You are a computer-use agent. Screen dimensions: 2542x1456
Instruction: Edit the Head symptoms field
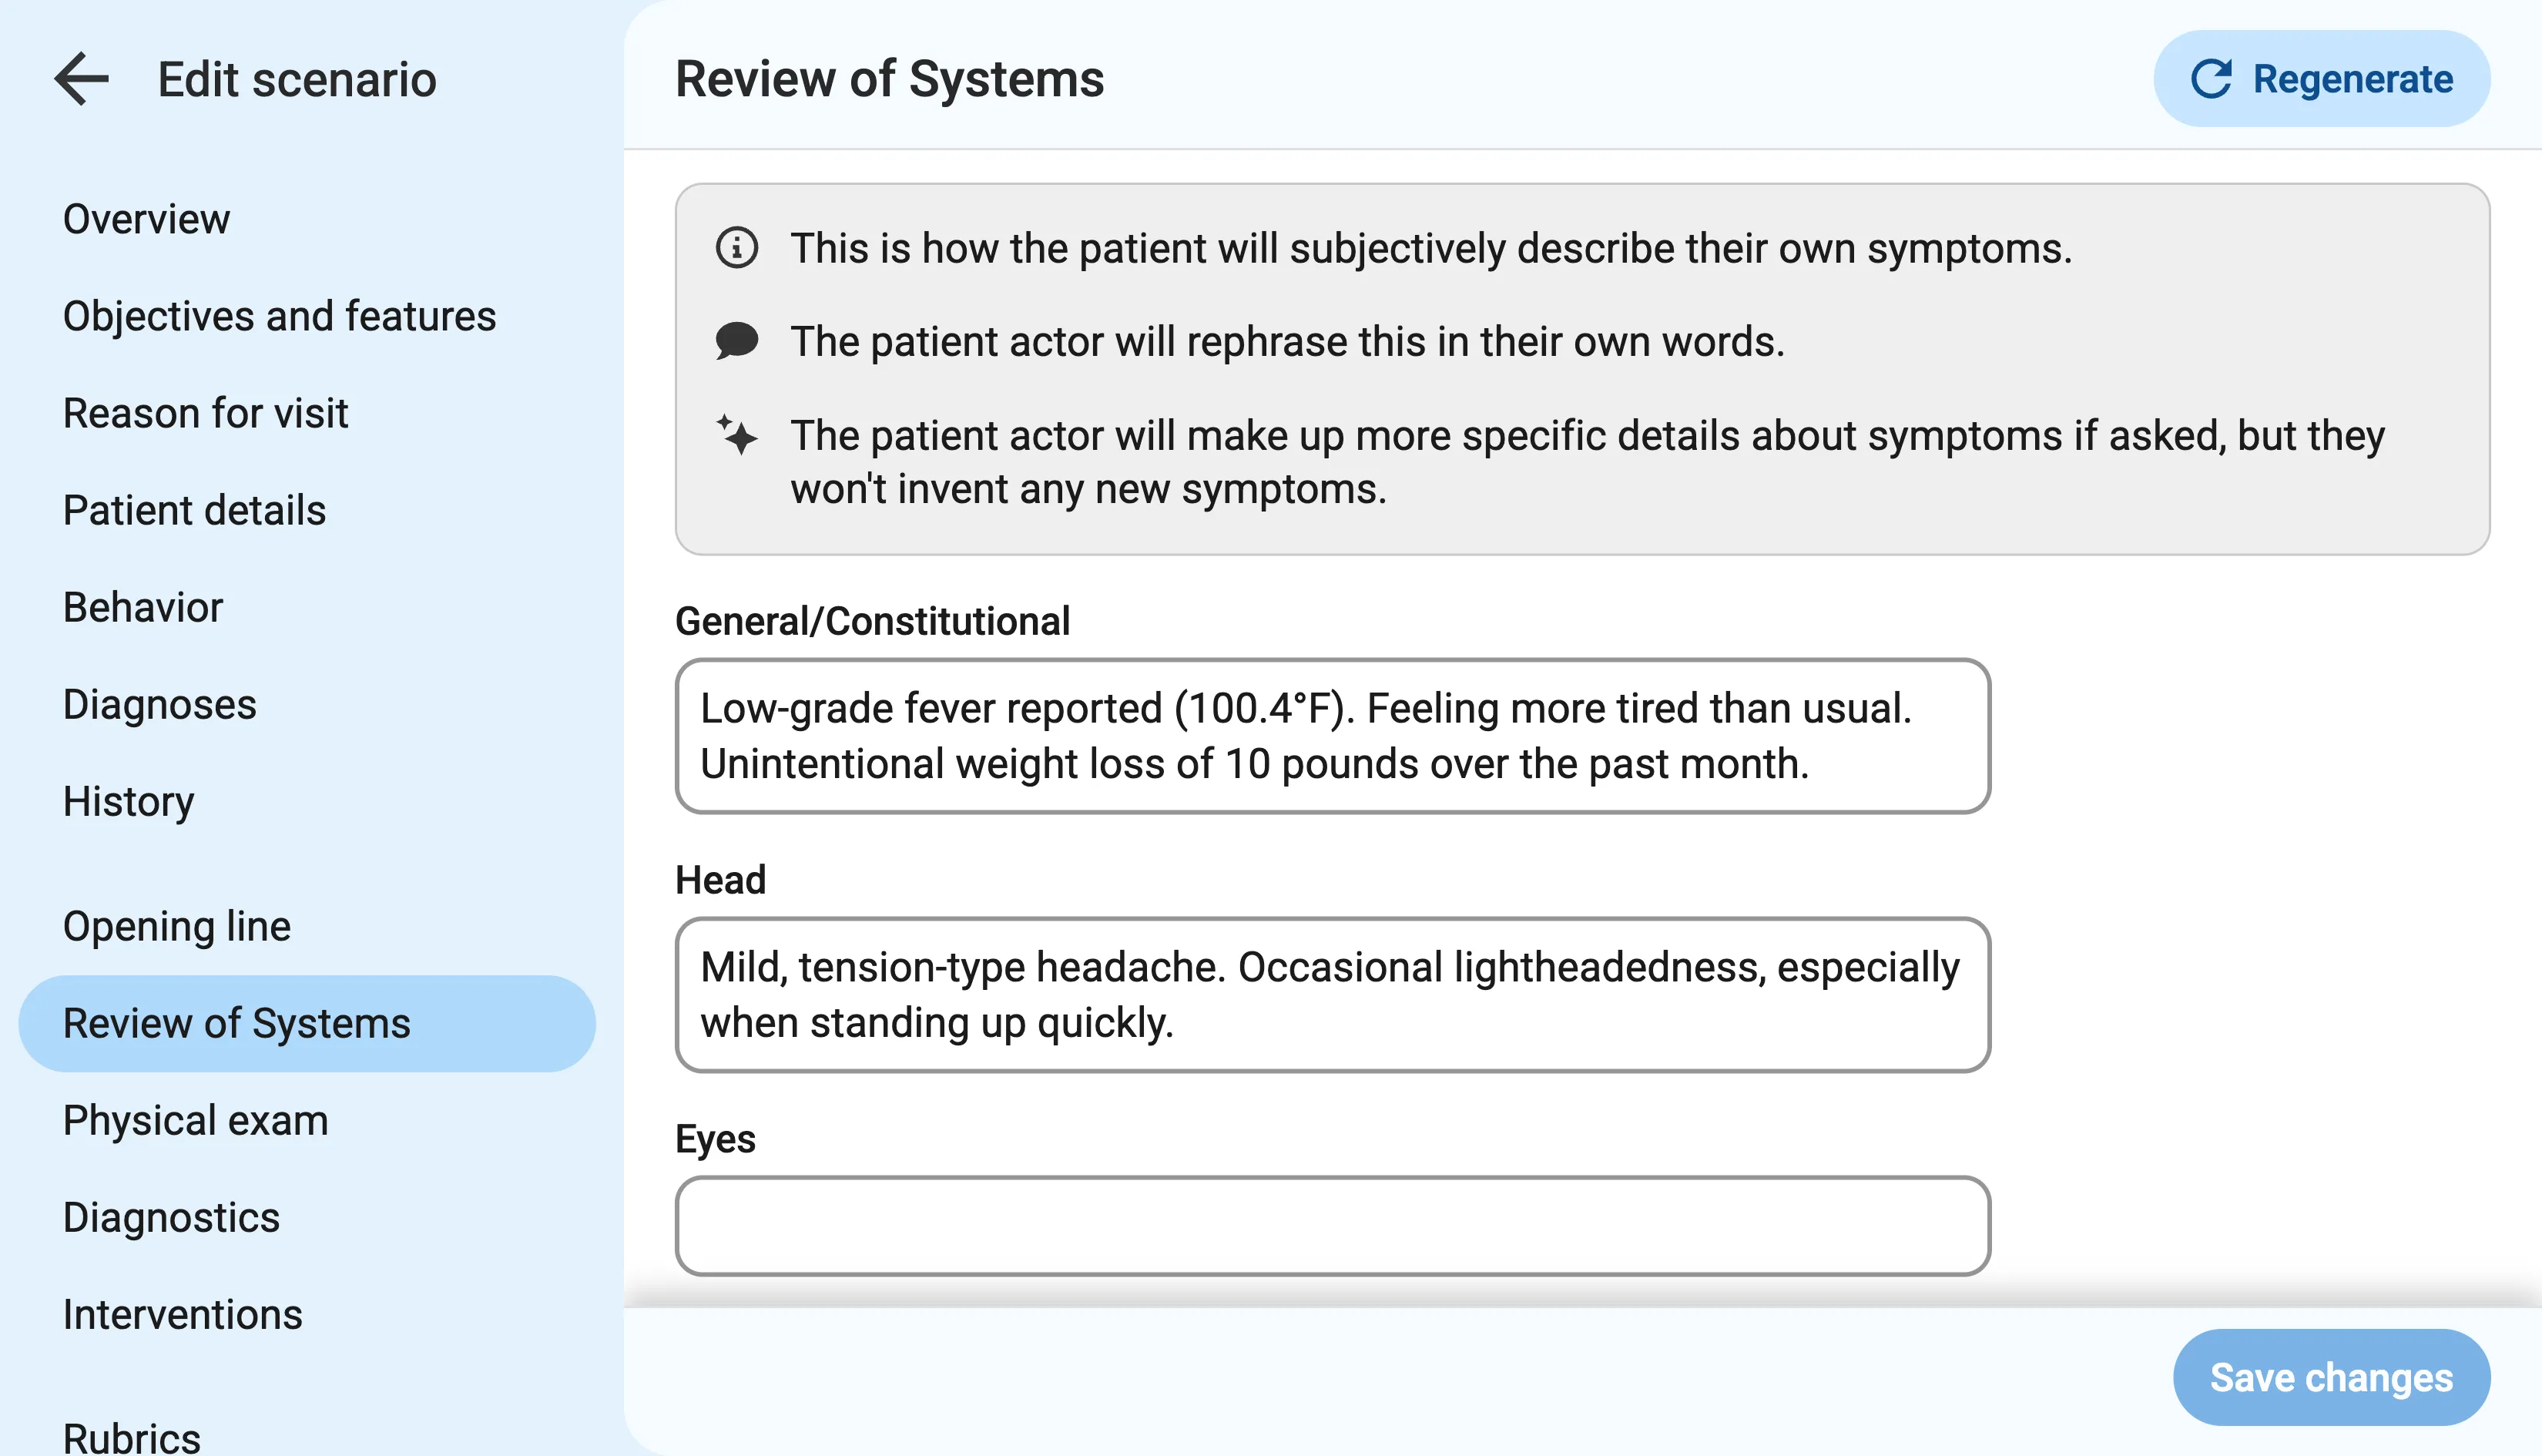coord(1332,995)
